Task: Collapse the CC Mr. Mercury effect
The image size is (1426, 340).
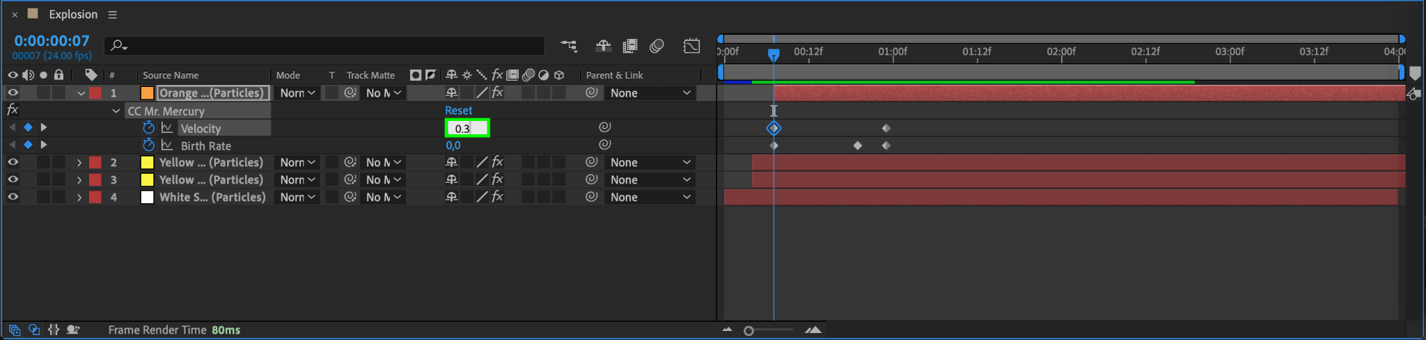Action: coord(116,111)
